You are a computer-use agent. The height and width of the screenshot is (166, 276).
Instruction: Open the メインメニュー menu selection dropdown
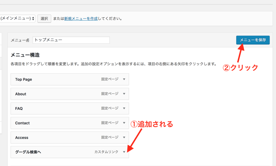(x=18, y=19)
